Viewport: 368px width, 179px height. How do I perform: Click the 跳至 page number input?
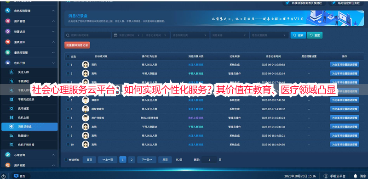209,160
